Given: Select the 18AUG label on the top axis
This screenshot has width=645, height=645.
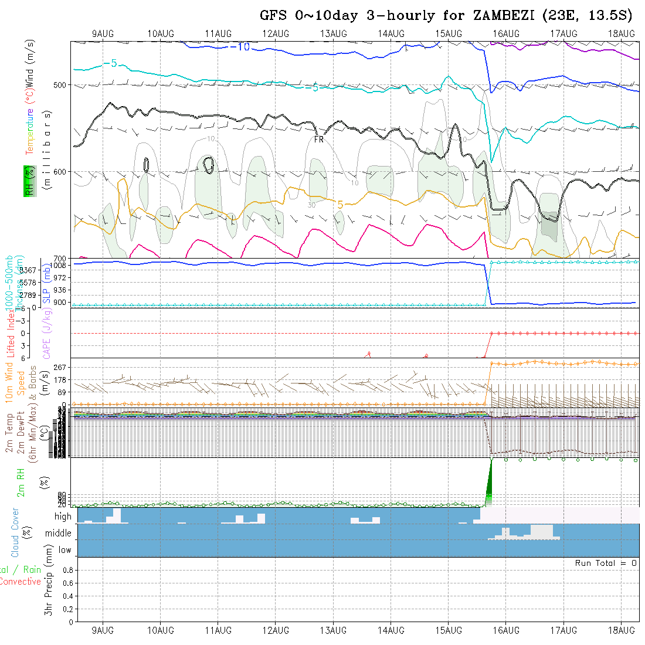Looking at the screenshot, I should pyautogui.click(x=621, y=34).
